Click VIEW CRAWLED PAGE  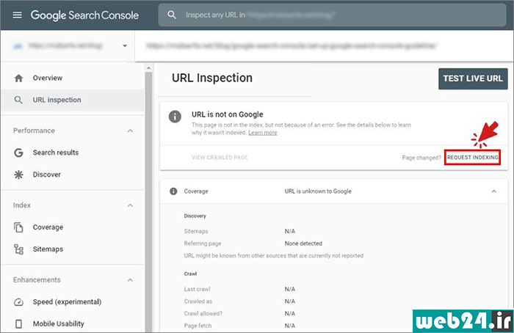click(220, 158)
